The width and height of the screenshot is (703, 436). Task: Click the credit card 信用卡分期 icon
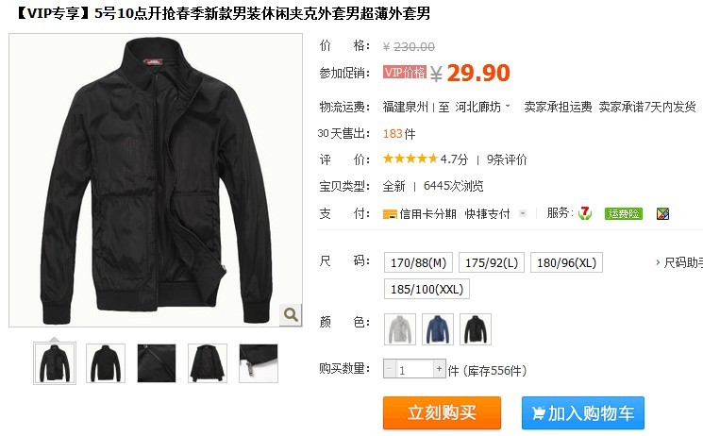(390, 214)
